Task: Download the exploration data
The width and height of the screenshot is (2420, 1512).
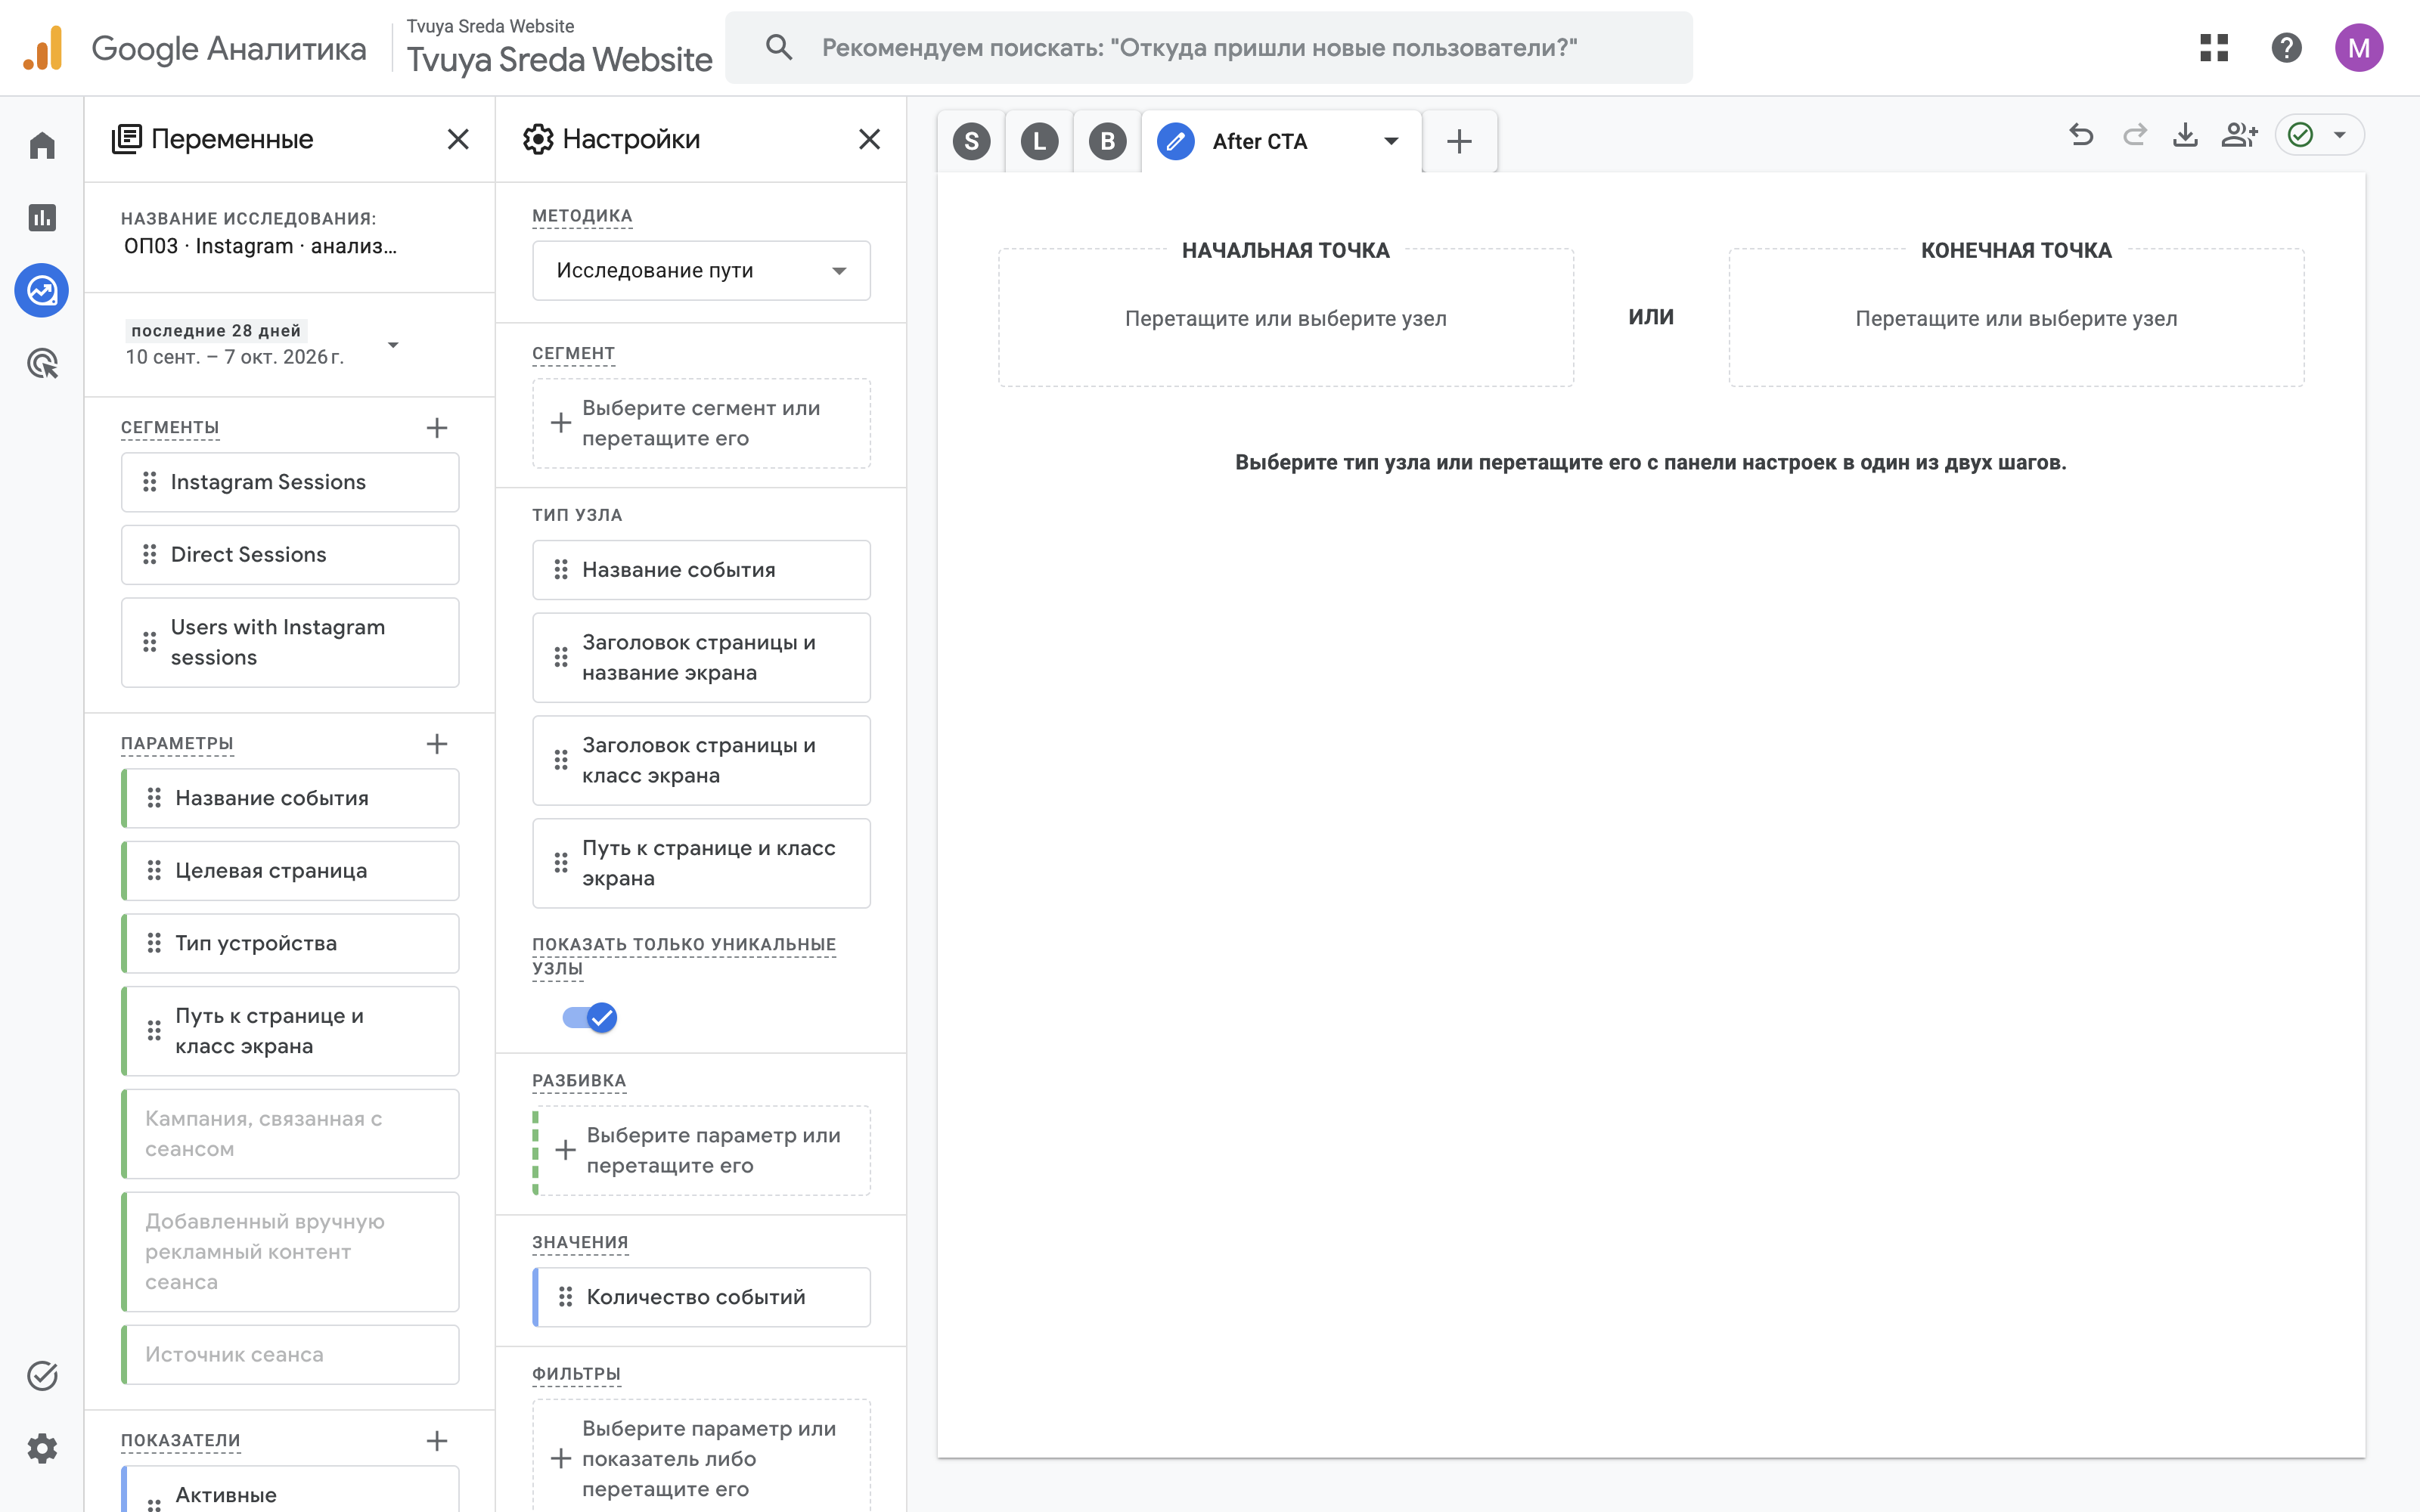Action: coord(2186,135)
